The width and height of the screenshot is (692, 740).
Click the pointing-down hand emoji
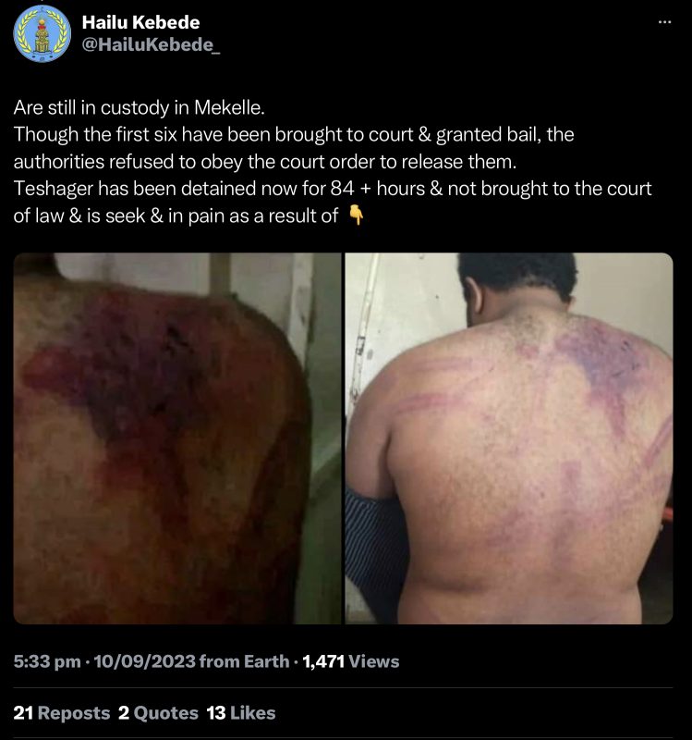click(x=356, y=216)
